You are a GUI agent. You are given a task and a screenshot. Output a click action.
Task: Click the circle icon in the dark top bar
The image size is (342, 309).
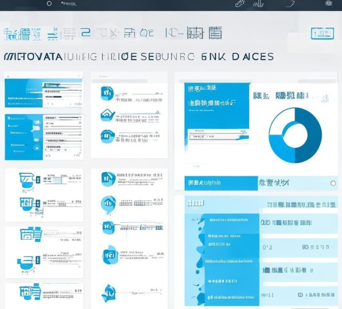(x=49, y=3)
